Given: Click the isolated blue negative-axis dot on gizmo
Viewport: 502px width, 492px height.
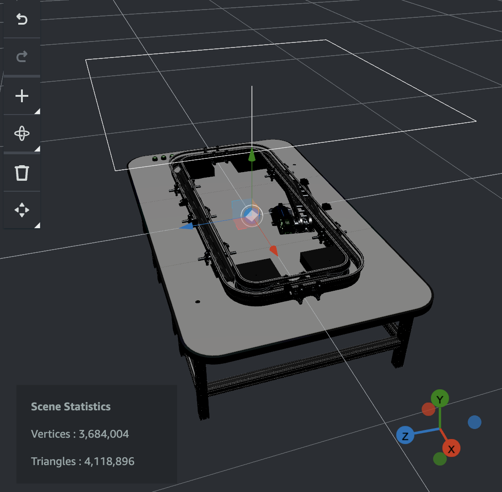Looking at the screenshot, I should (474, 422).
